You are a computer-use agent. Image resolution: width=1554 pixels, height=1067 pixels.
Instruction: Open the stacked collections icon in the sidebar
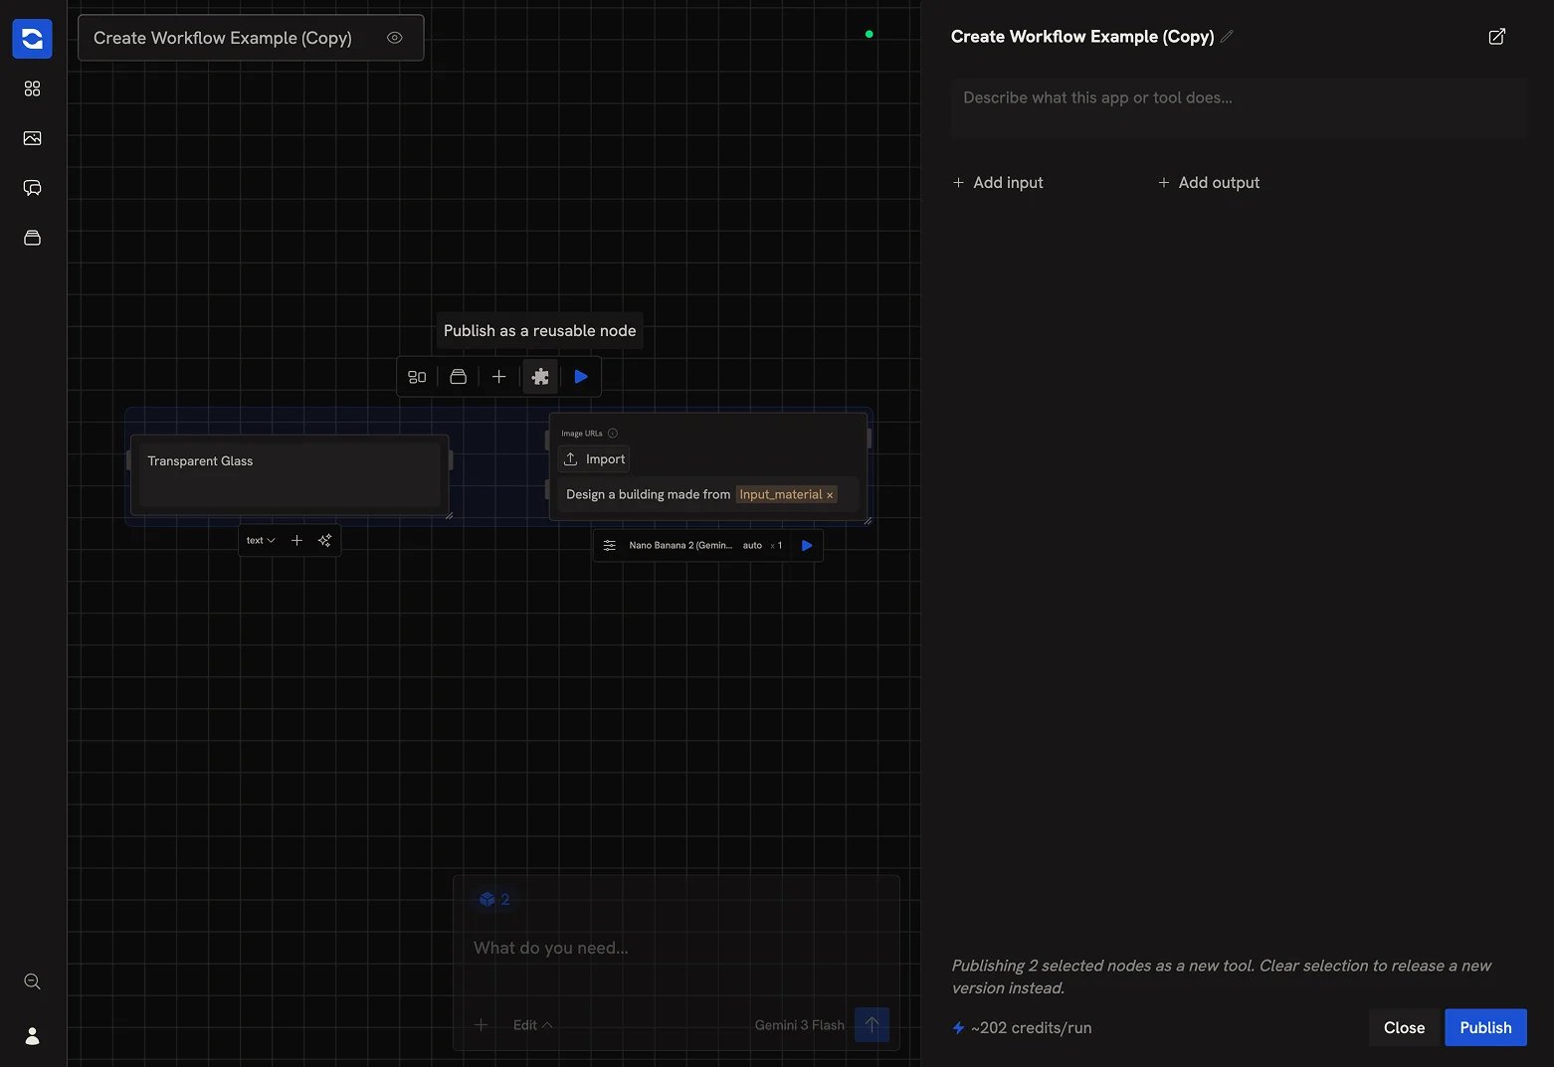click(x=32, y=238)
